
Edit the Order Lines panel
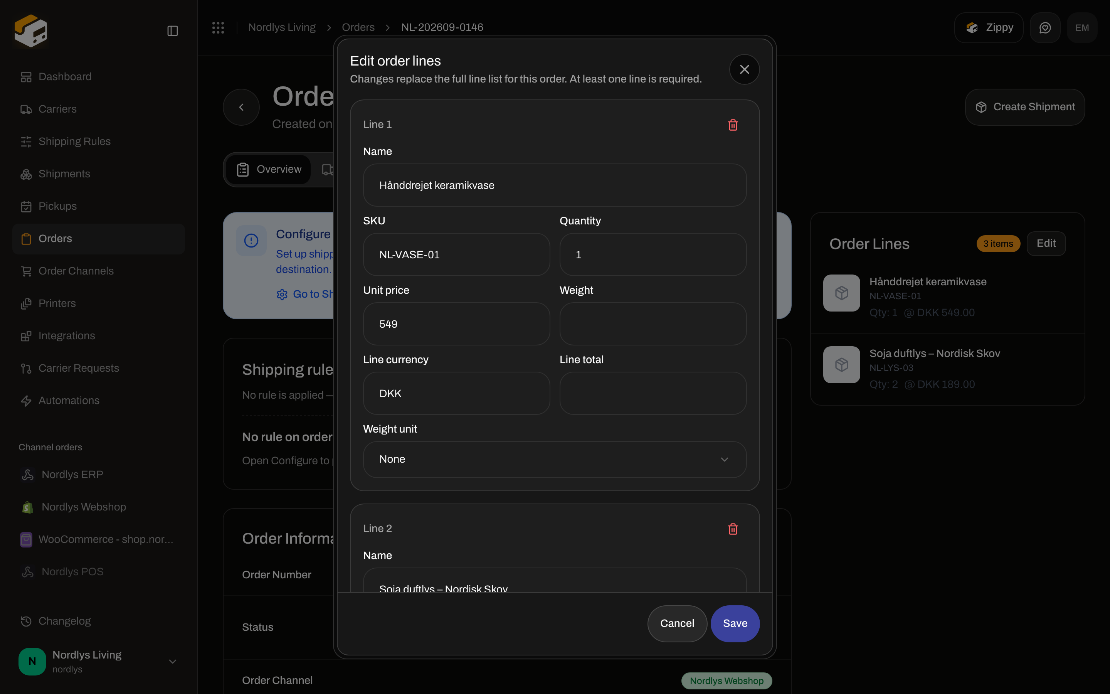click(x=1046, y=243)
